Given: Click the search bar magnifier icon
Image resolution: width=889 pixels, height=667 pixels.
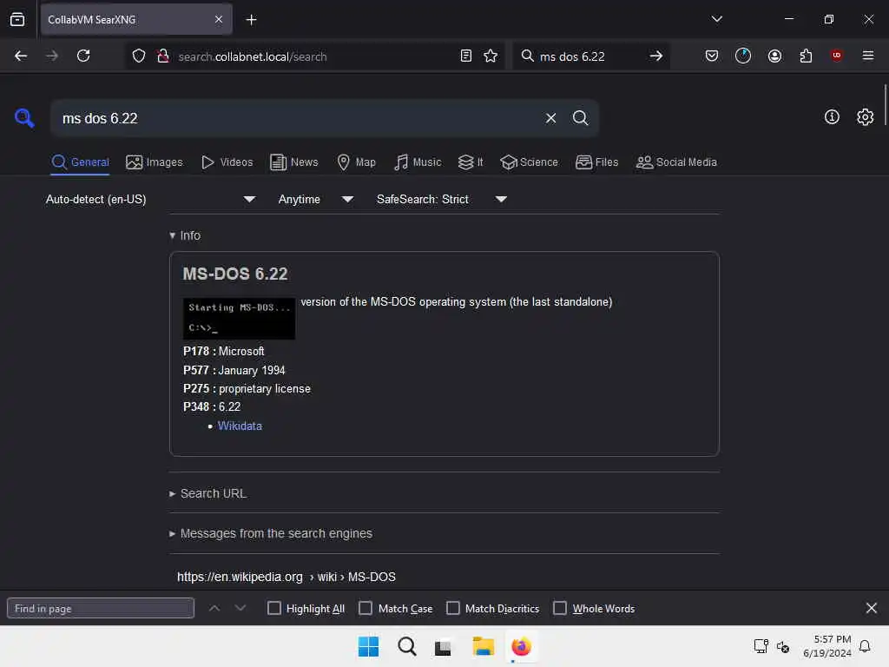Looking at the screenshot, I should tap(527, 56).
